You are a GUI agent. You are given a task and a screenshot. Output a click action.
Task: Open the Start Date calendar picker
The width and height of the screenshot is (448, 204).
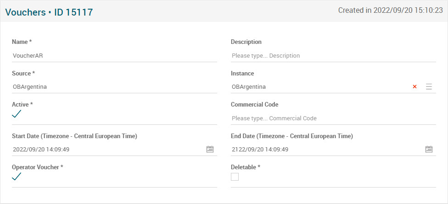tap(210, 149)
